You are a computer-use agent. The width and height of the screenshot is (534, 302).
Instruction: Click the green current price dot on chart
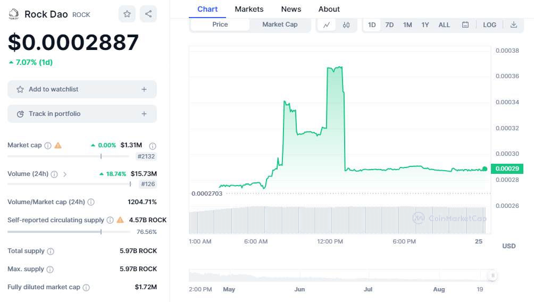pos(485,169)
